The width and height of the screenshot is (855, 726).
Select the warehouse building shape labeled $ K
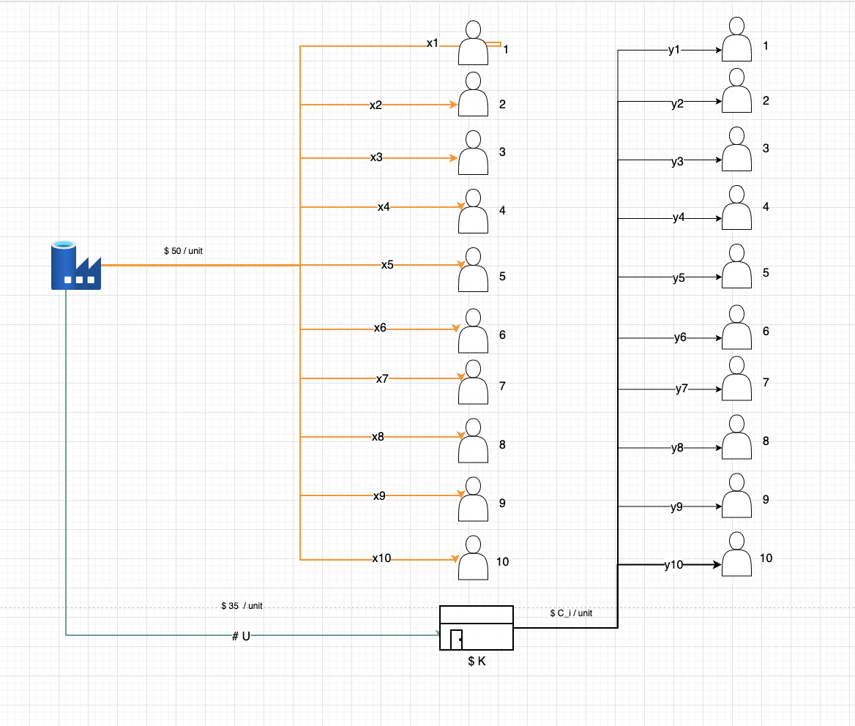point(477,628)
